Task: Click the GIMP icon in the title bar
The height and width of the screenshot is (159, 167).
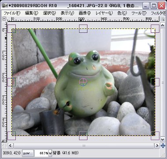Action: click(5, 6)
